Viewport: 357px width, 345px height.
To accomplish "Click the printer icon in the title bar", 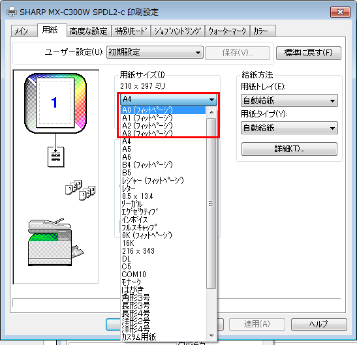I will [x=12, y=12].
